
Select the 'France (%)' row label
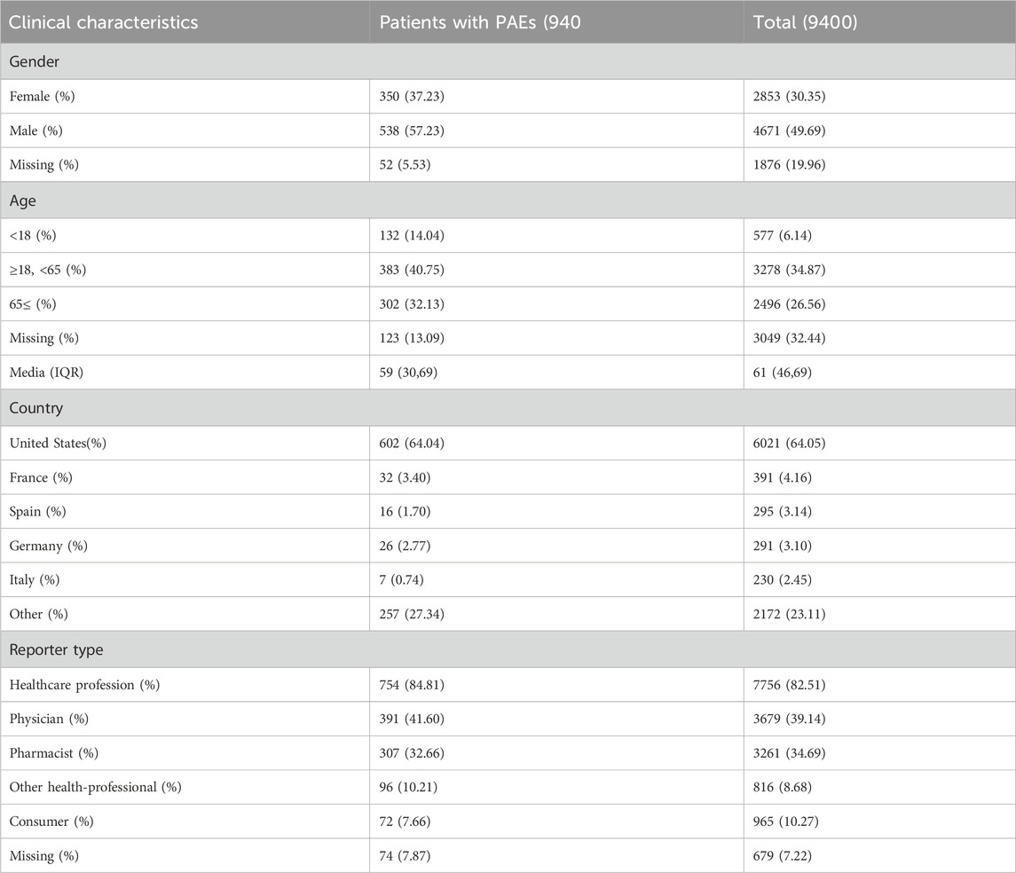[41, 478]
